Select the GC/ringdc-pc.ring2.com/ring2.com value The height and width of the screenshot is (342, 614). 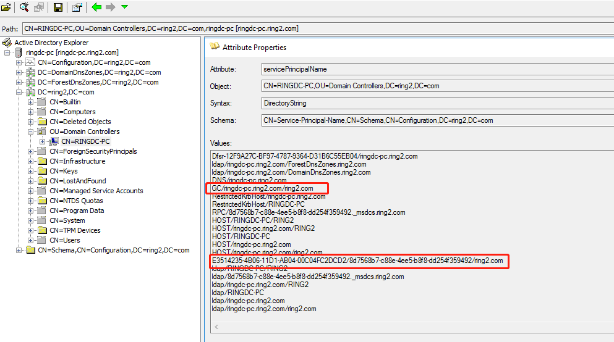click(x=262, y=188)
